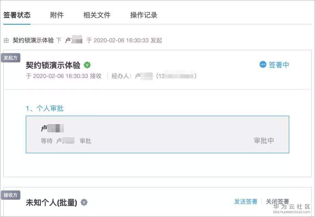The width and height of the screenshot is (315, 217).
Task: Switch to the 签署状态 tab
Action: [17, 15]
